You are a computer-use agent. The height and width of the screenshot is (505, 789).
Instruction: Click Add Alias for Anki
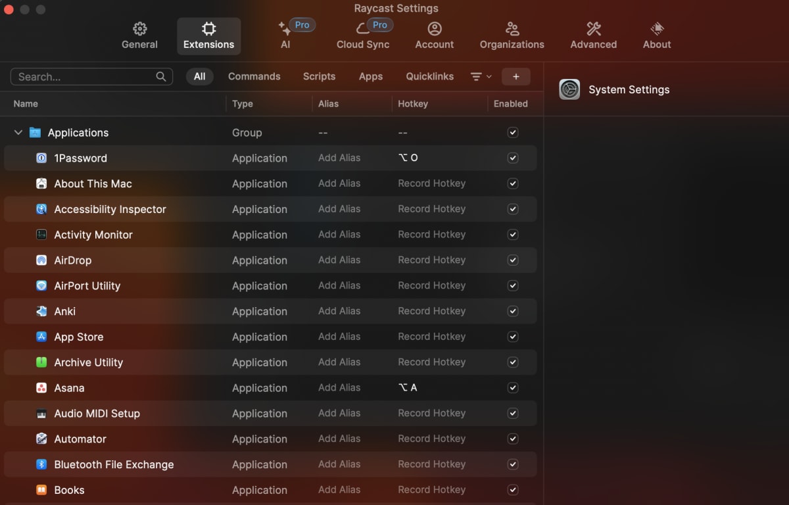[339, 311]
